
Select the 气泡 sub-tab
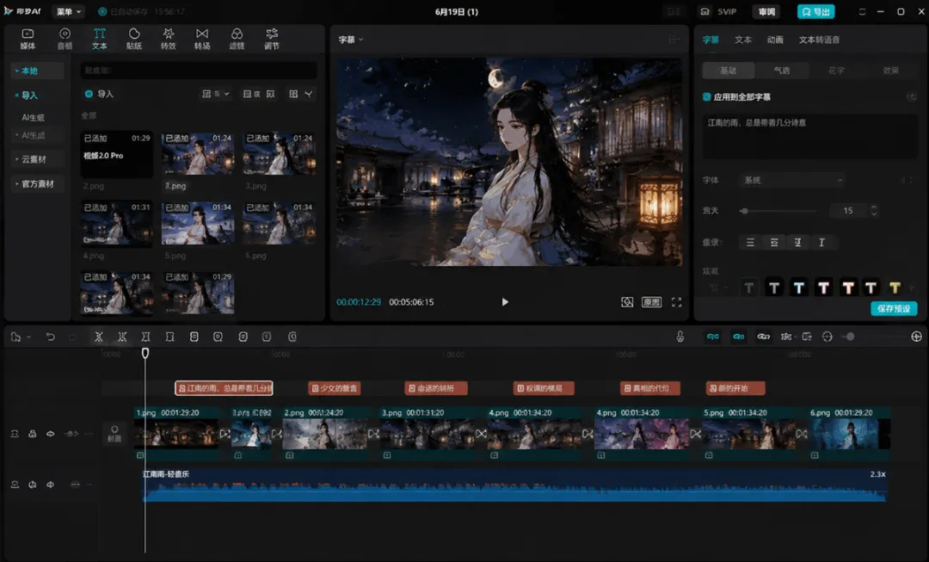pos(782,71)
